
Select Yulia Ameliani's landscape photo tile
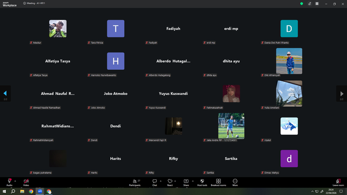click(289, 94)
